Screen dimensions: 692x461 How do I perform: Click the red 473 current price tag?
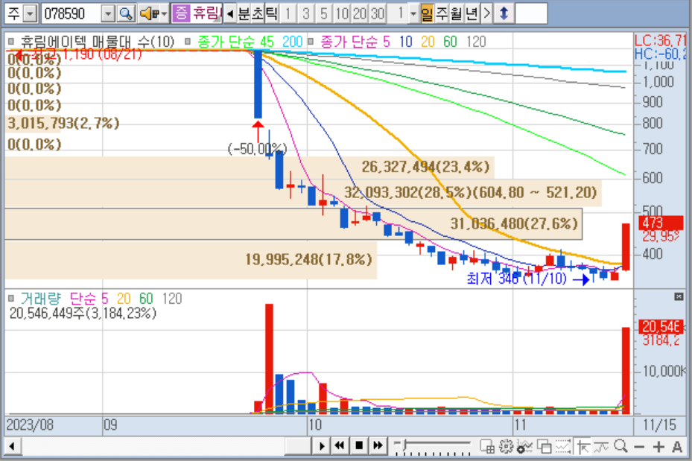661,223
